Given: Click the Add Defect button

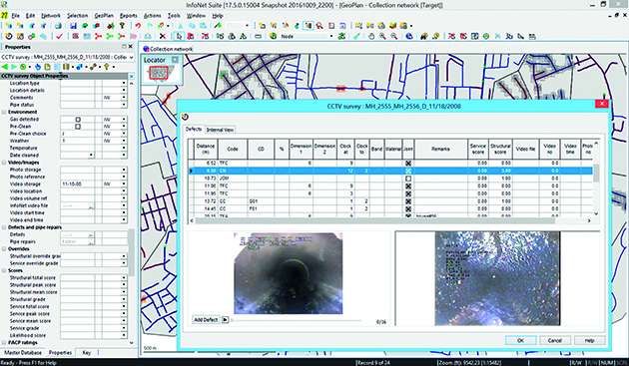Looking at the screenshot, I should tap(206, 320).
